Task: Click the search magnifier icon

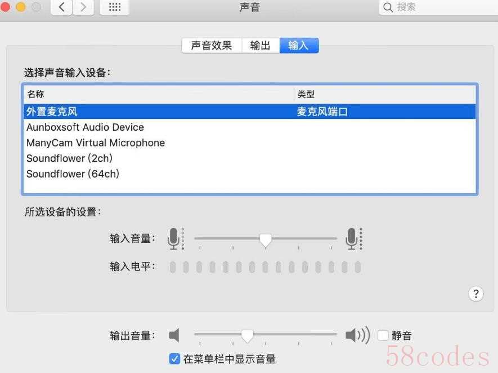Action: tap(388, 7)
